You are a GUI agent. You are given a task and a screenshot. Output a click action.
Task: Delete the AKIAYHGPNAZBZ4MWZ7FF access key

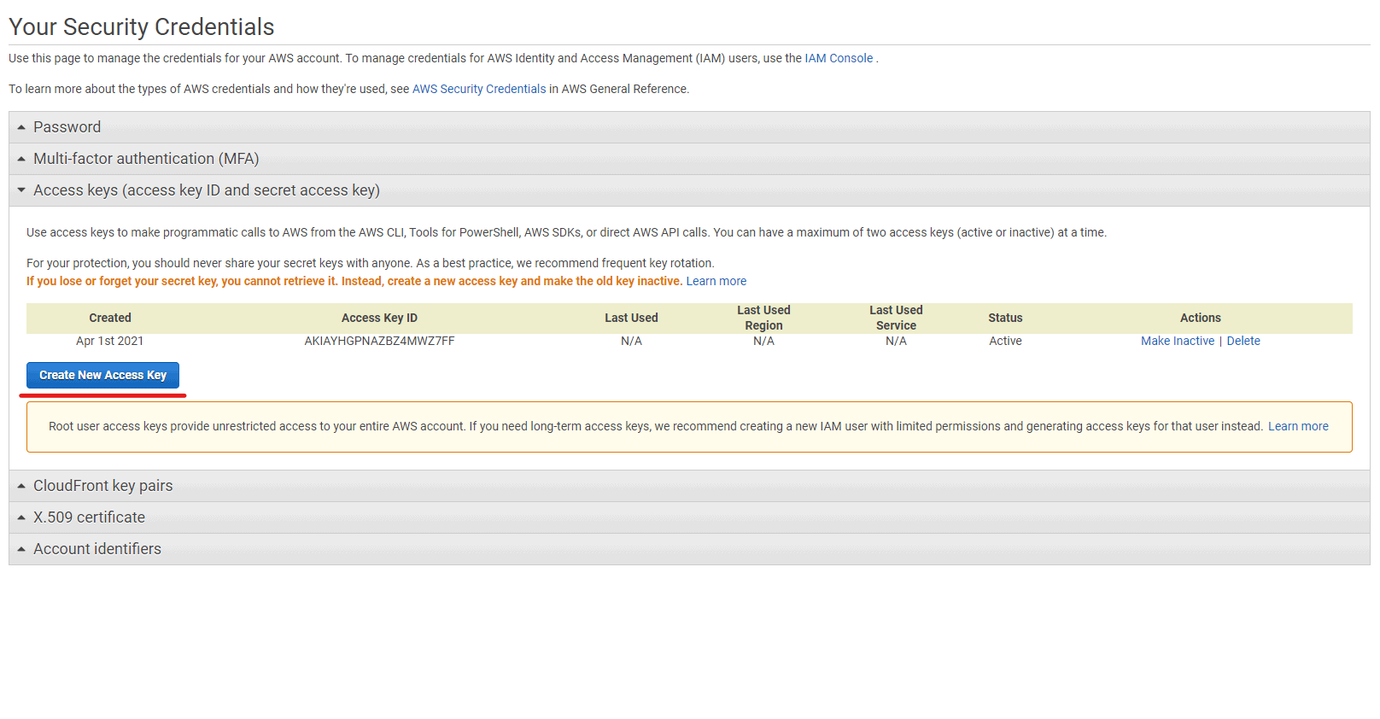click(x=1243, y=341)
